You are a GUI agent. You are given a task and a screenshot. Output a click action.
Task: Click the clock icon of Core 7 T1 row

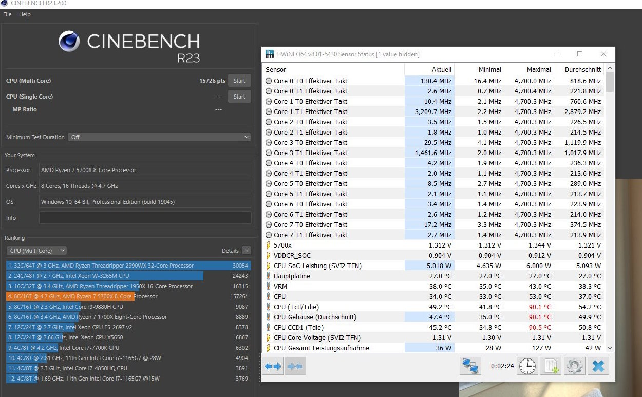pos(269,235)
